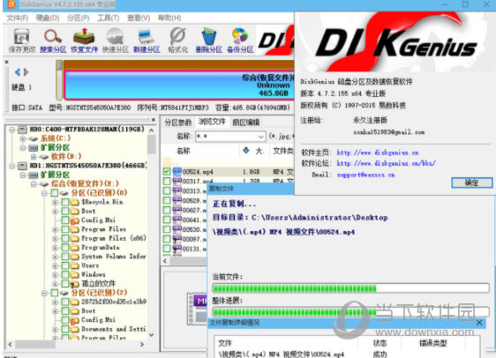Open the www.diskgenius.cn homepage link

point(378,153)
